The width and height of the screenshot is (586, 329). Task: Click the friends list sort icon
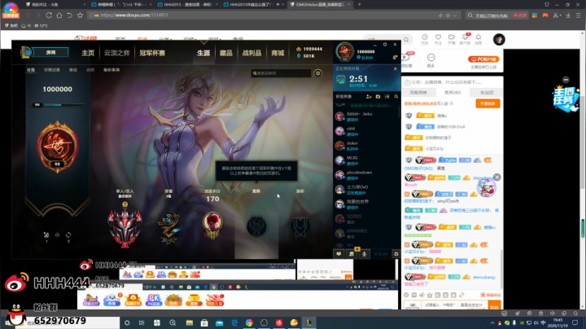tap(387, 96)
